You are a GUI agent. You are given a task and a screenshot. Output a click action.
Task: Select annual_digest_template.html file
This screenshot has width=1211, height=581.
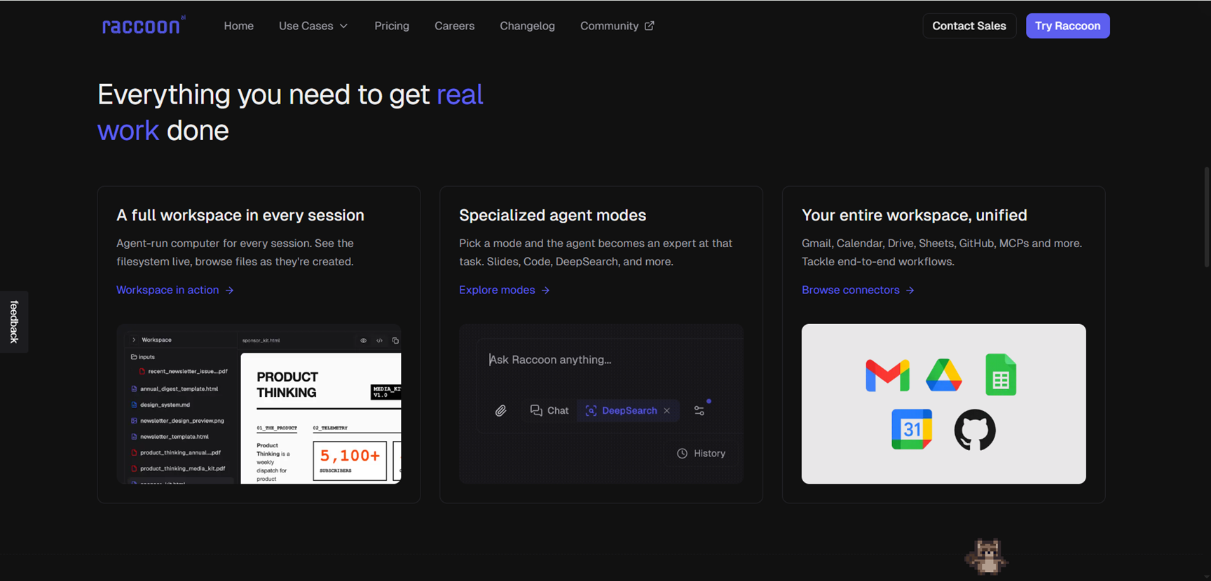(x=175, y=388)
